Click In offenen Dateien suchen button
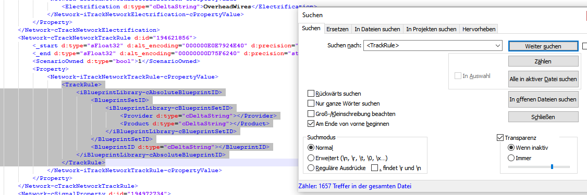The width and height of the screenshot is (587, 195). [x=543, y=99]
